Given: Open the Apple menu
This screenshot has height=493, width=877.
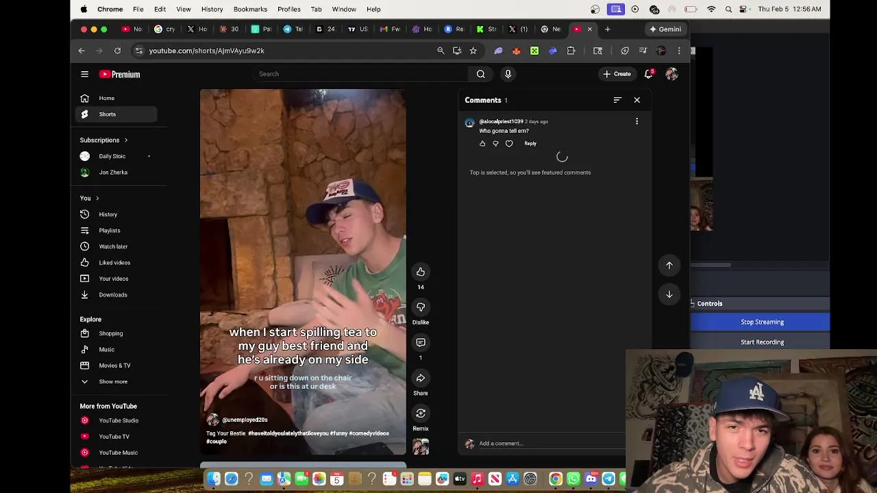Looking at the screenshot, I should [84, 9].
